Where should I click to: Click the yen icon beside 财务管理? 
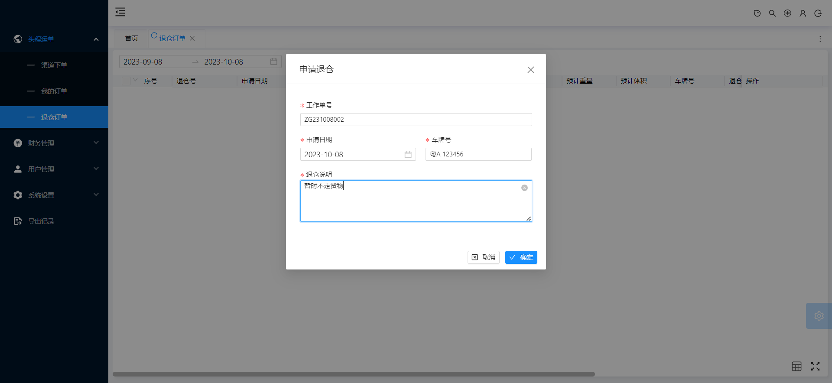(x=18, y=143)
